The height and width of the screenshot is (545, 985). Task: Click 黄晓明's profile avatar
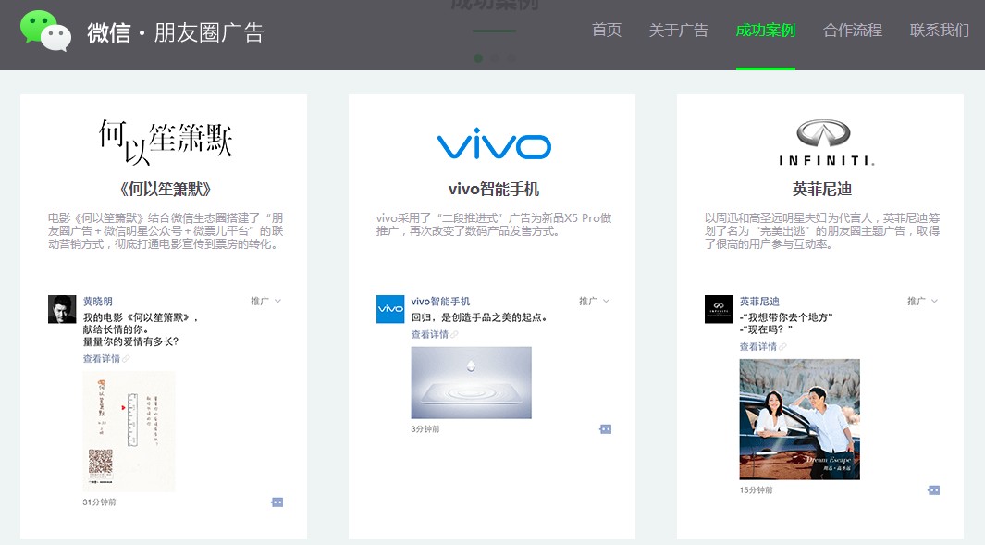(62, 309)
